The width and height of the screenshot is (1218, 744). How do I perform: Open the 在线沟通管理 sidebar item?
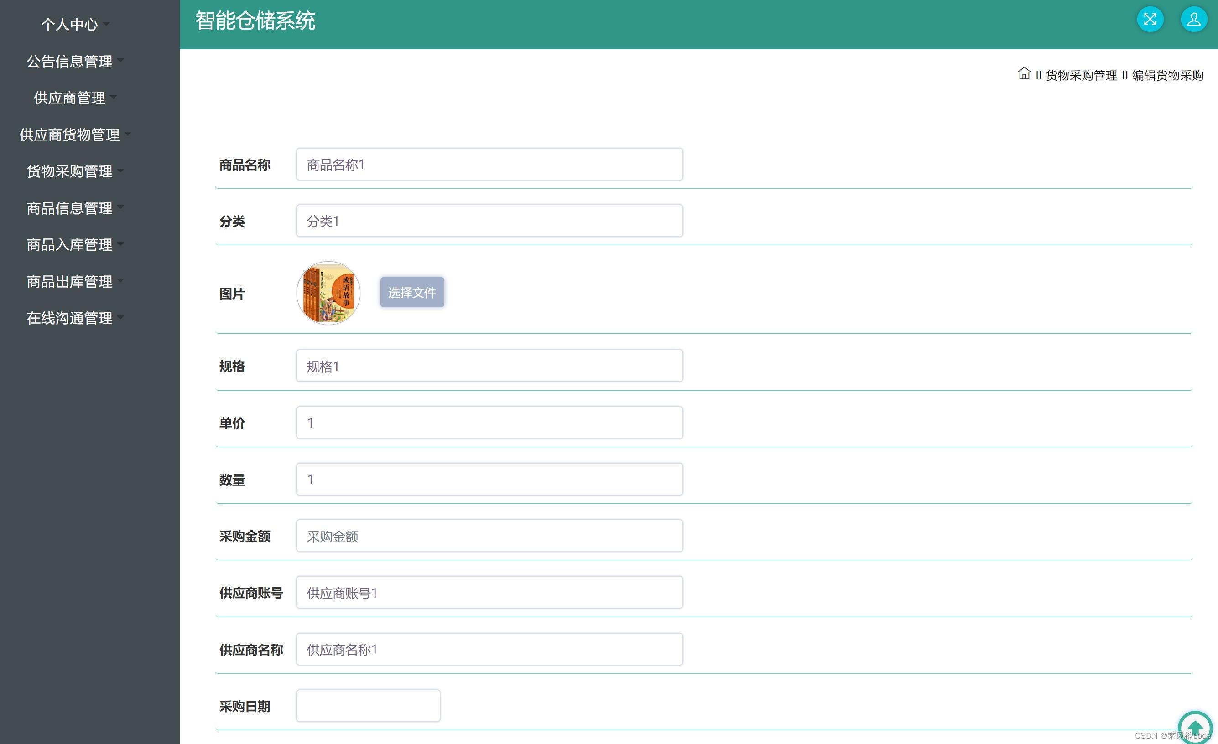(69, 318)
